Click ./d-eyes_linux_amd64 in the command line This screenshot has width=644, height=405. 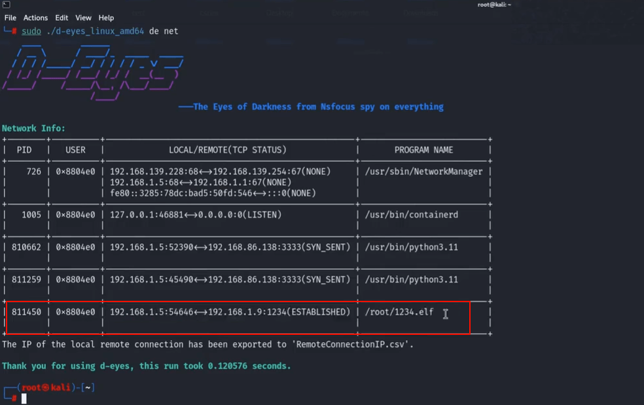tap(96, 31)
